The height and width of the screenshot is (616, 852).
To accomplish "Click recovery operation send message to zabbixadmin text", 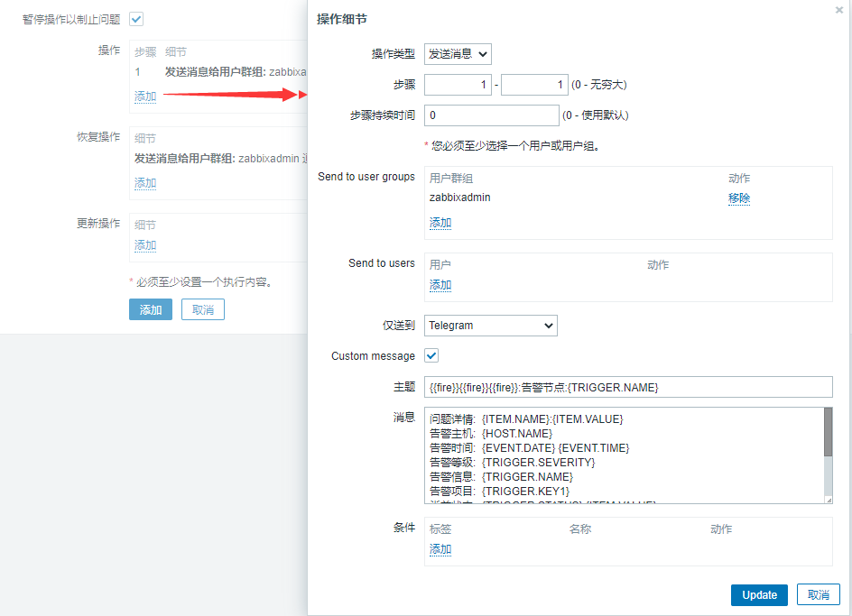I will 220,159.
